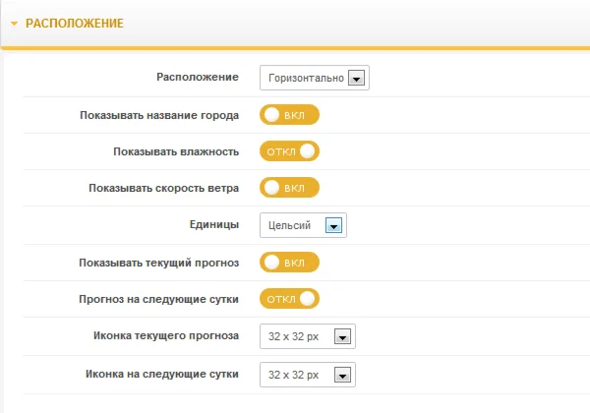Screen dimensions: 590x413
Task: Collapse the РАСПОЛОЖЕНИЕ section arrow icon
Action: (14, 23)
